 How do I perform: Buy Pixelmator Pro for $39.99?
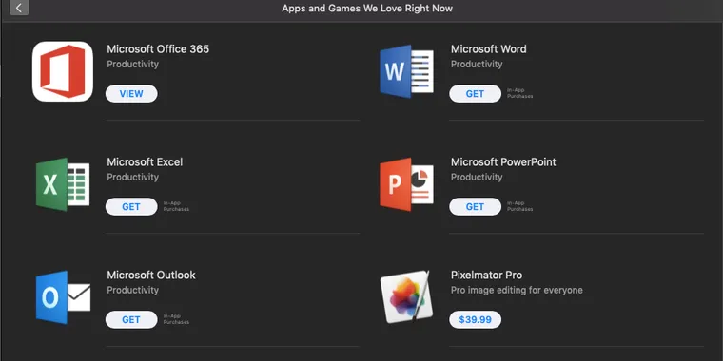pyautogui.click(x=475, y=319)
